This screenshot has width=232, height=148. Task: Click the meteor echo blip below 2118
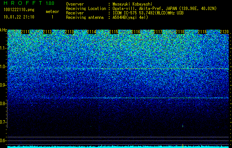(x=183, y=126)
